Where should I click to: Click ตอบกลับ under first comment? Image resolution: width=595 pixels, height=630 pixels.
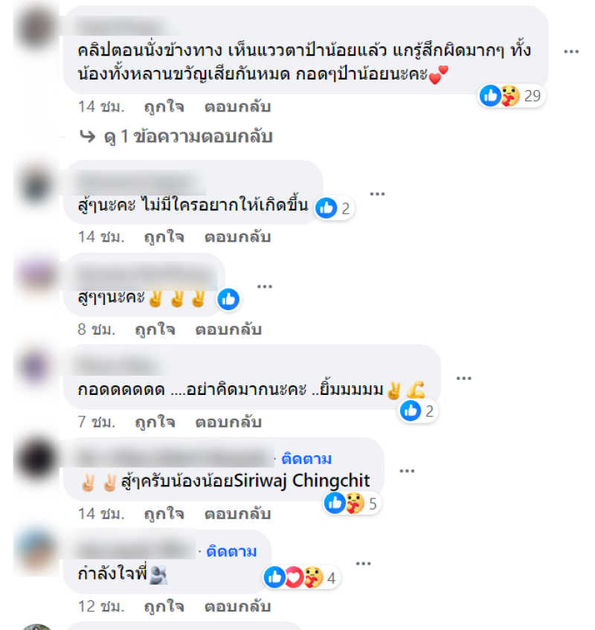tap(238, 107)
